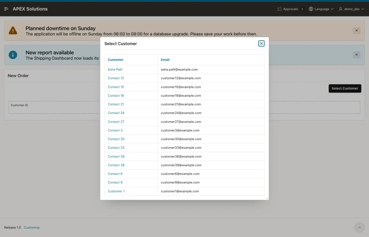Expand the demo_dev user menu chevron
This screenshot has height=237, width=369.
tap(363, 9)
